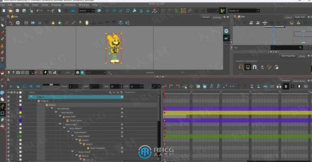Select the Hand grabber tool in the left toolbar
Screen dimensions: 312x162
pos(2,99)
